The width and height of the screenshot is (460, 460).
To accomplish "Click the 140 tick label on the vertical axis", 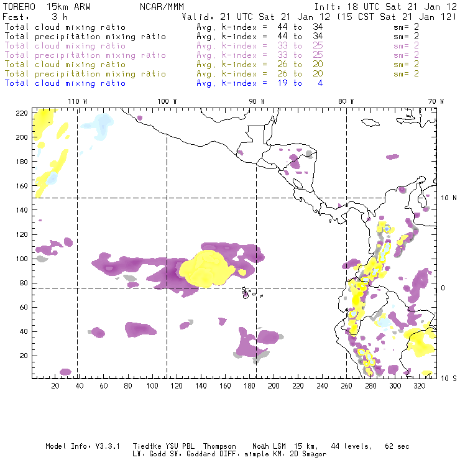I will (22, 210).
